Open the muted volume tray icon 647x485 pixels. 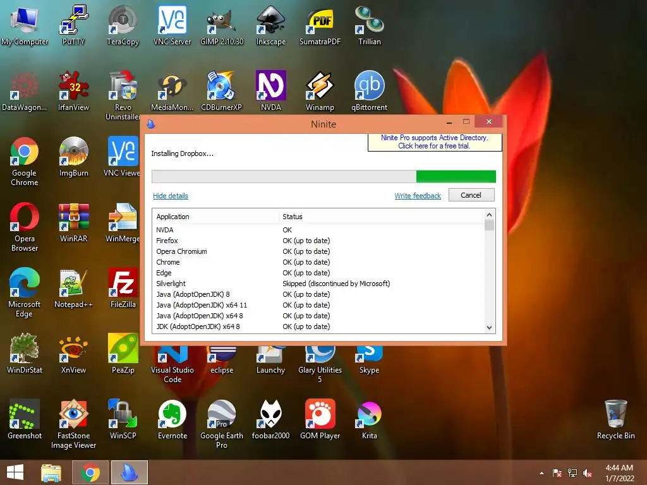[588, 473]
